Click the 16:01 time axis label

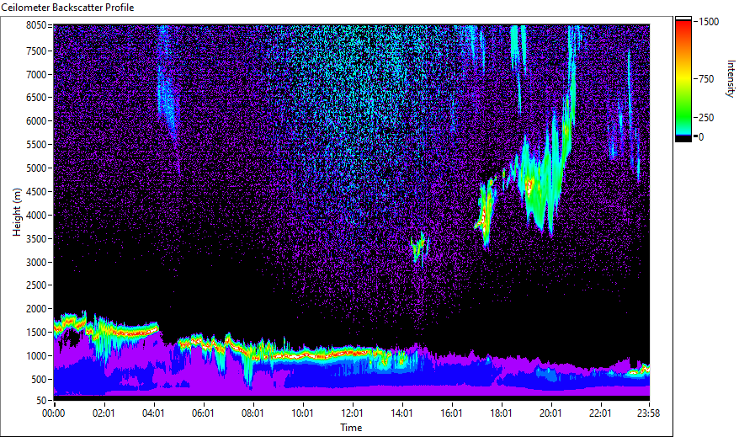click(451, 413)
